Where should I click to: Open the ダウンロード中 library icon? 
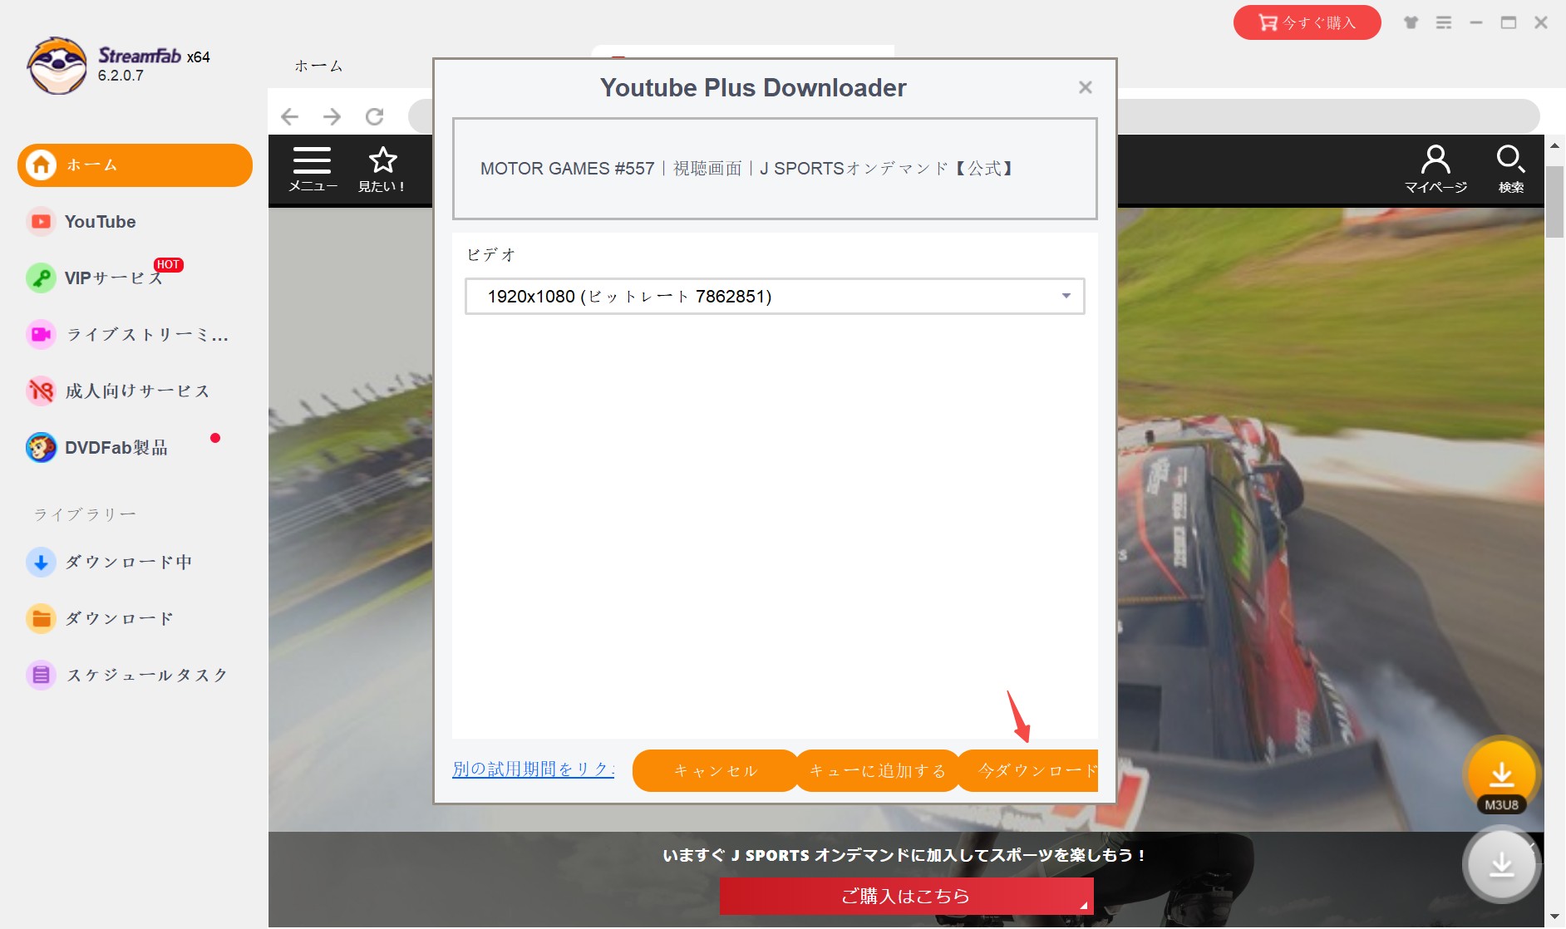41,562
